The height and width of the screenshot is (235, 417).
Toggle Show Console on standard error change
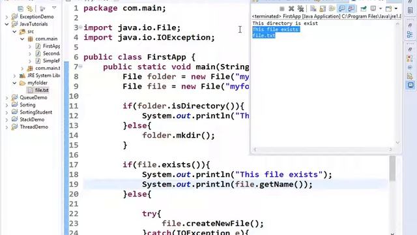click(351, 8)
